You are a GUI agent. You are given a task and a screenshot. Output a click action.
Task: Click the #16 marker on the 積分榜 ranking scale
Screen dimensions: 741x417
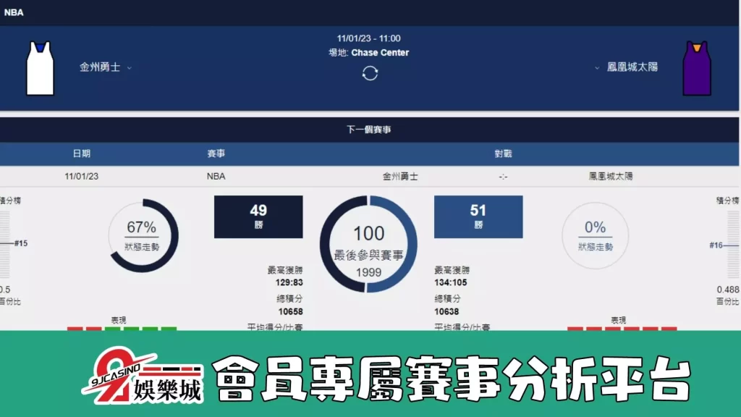(x=717, y=246)
